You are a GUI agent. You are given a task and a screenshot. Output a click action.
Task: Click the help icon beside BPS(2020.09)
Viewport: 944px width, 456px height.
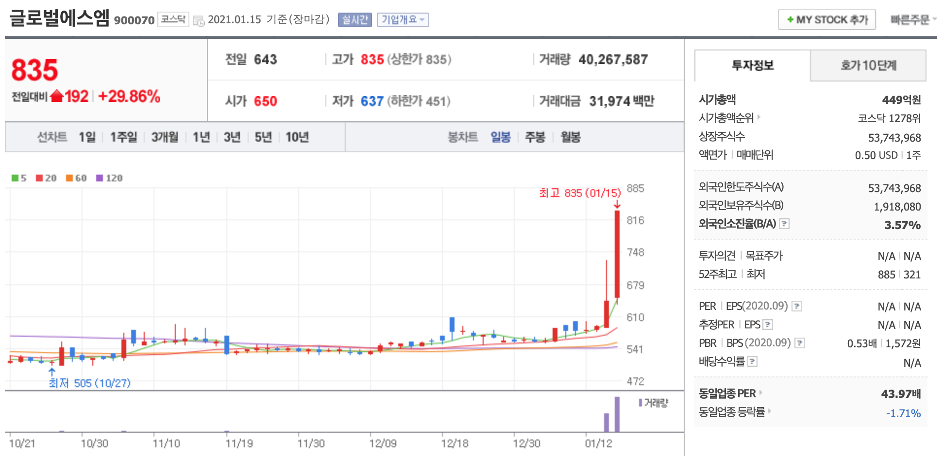tap(800, 343)
